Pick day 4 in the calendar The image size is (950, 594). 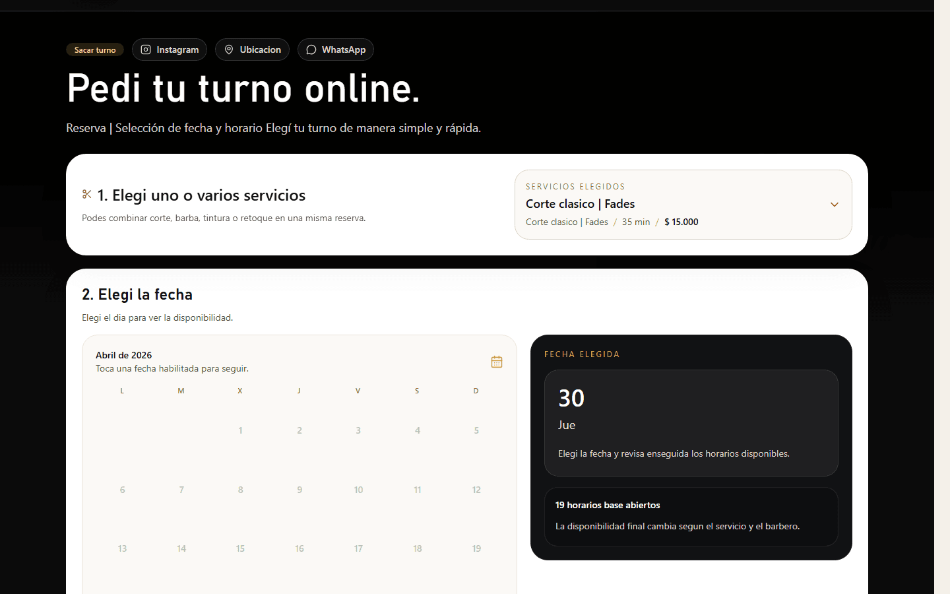(x=418, y=430)
